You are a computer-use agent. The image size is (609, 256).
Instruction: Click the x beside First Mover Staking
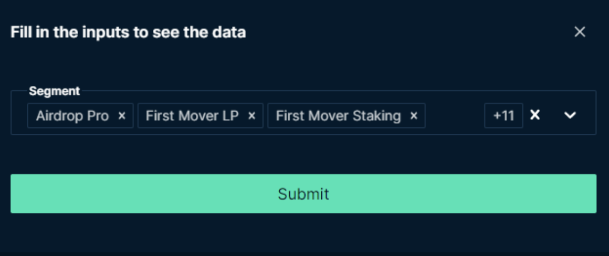click(x=414, y=116)
